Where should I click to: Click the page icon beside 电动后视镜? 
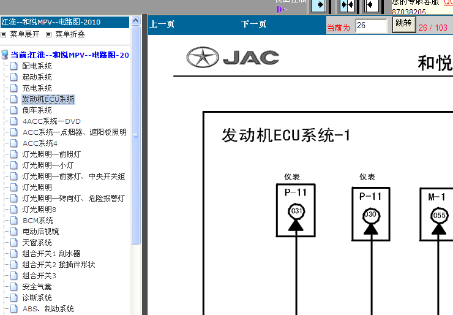pyautogui.click(x=14, y=232)
